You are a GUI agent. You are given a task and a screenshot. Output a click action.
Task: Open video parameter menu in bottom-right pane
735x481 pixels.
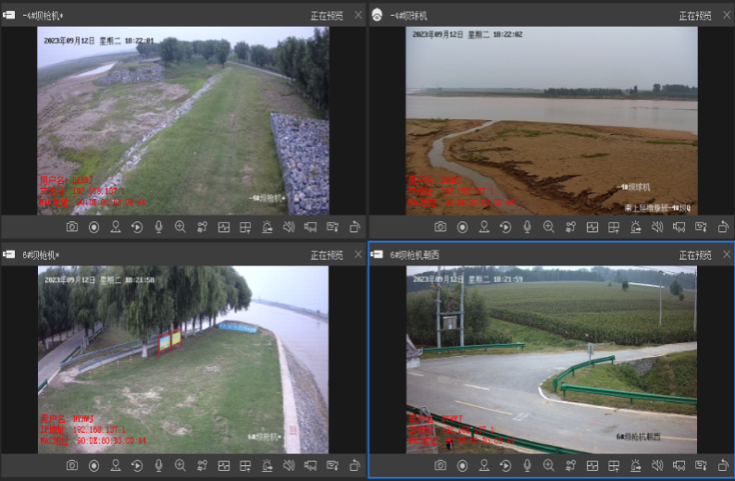coord(701,465)
